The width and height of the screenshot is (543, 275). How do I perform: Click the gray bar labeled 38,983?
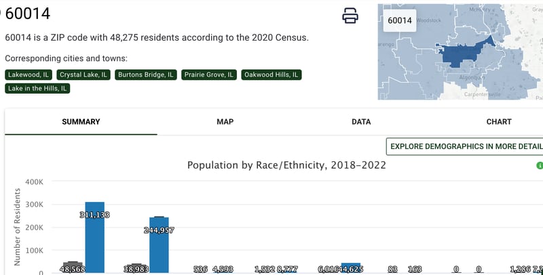point(137,268)
